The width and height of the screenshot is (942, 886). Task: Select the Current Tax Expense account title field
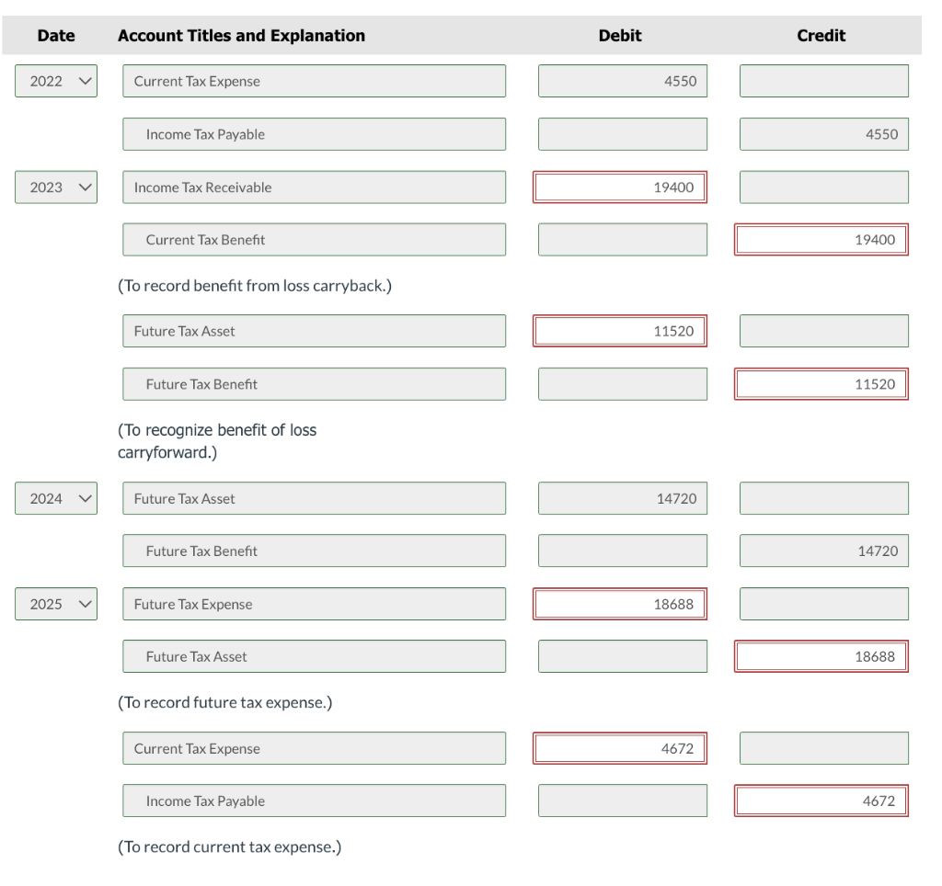click(314, 81)
